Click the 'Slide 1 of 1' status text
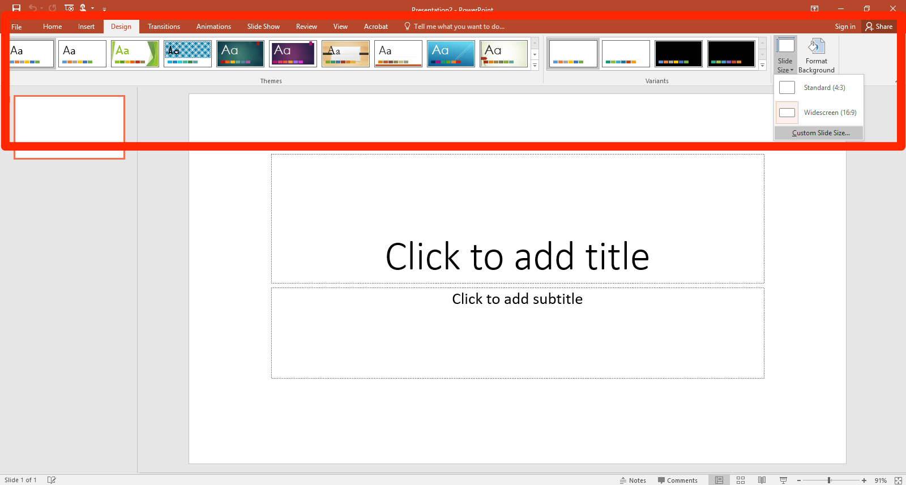Screen dimensions: 906x485 [20, 480]
